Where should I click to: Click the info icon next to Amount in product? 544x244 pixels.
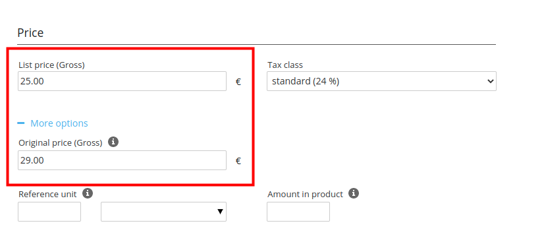[354, 193]
